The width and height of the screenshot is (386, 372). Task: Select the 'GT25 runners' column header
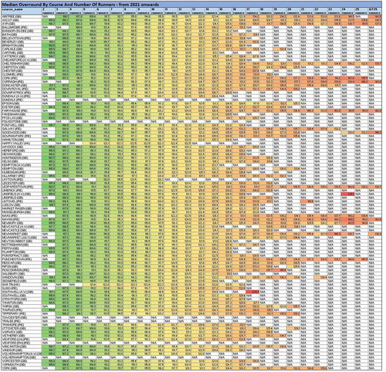pyautogui.click(x=375, y=11)
